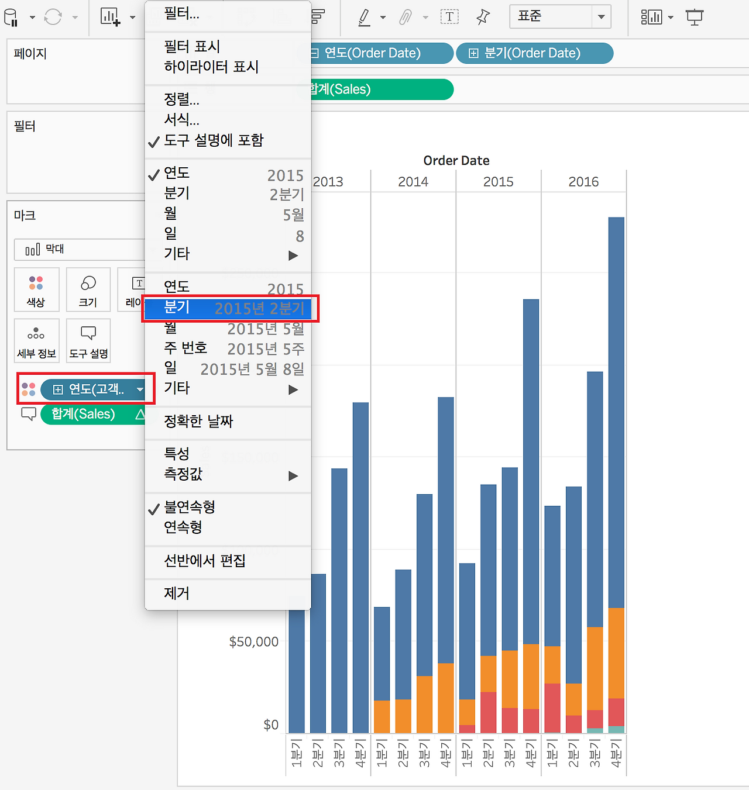Start presentation mode icon
Viewport: 749px width, 790px height.
pyautogui.click(x=695, y=17)
